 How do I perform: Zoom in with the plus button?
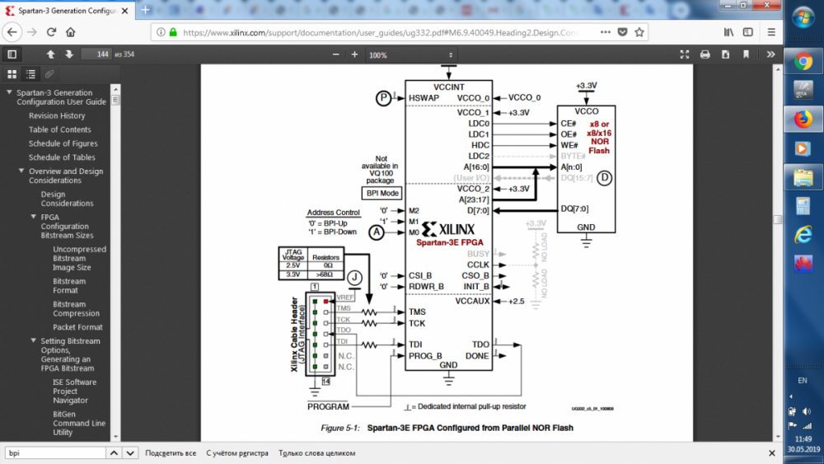354,54
